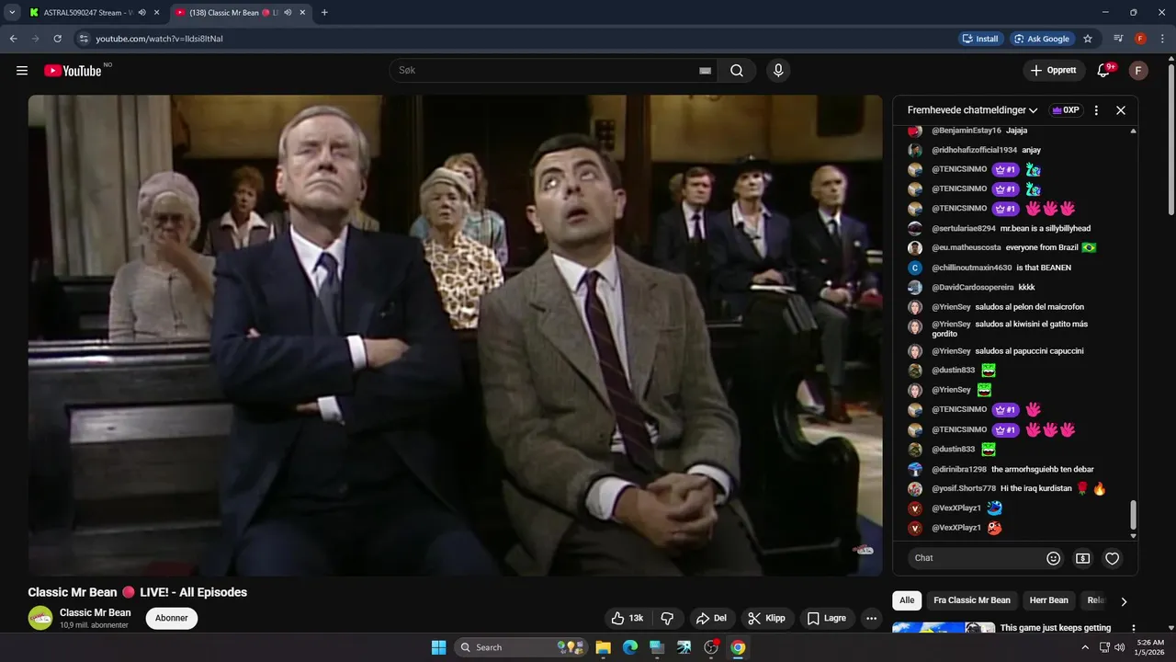
Task: Open options for 'This game just keeps getting' video
Action: (x=1132, y=629)
